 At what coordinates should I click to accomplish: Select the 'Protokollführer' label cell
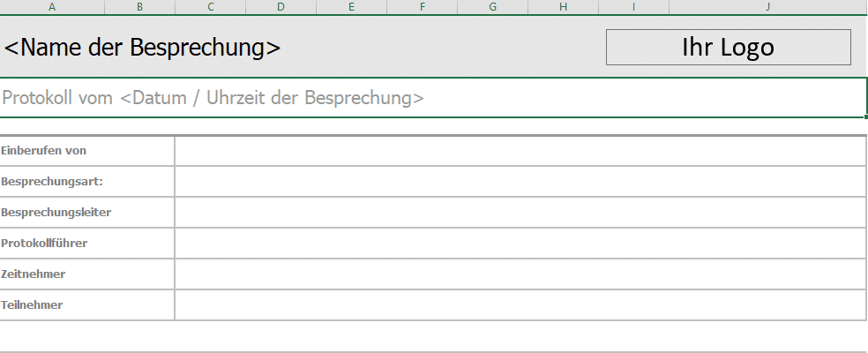pyautogui.click(x=87, y=244)
